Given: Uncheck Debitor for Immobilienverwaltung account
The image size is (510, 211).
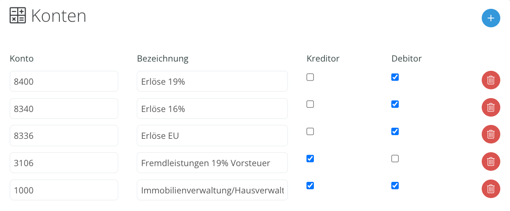Looking at the screenshot, I should click(x=395, y=186).
